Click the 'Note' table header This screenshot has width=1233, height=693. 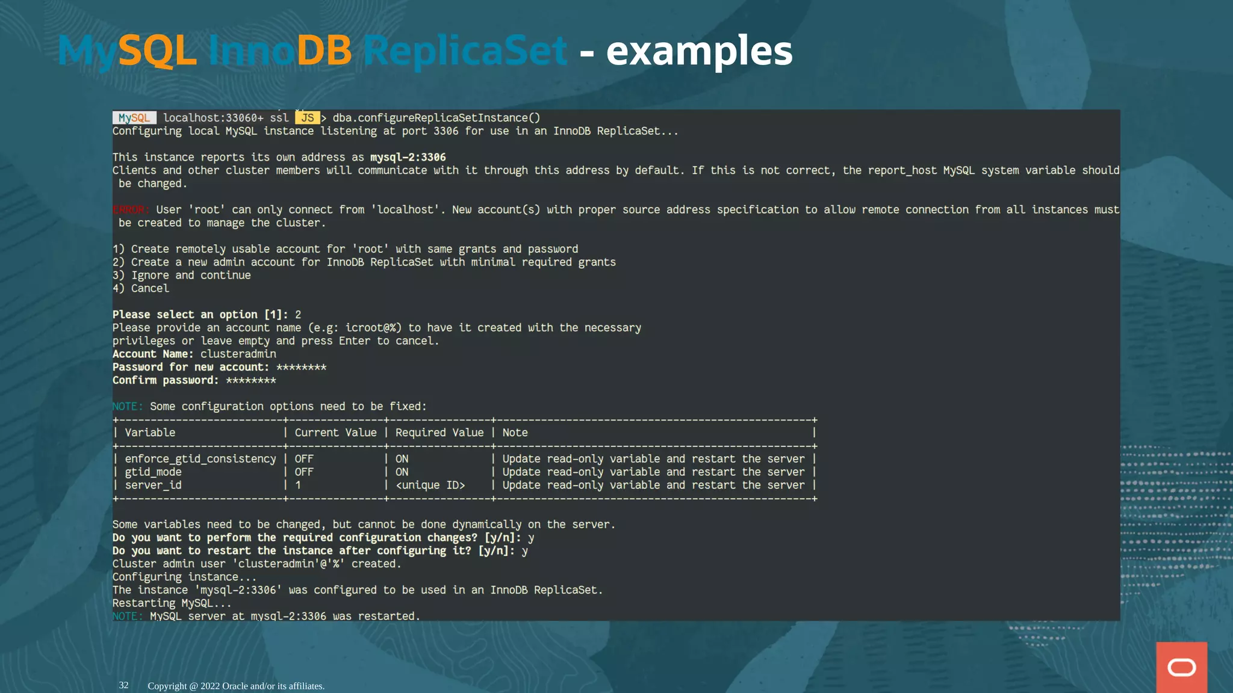(x=515, y=433)
